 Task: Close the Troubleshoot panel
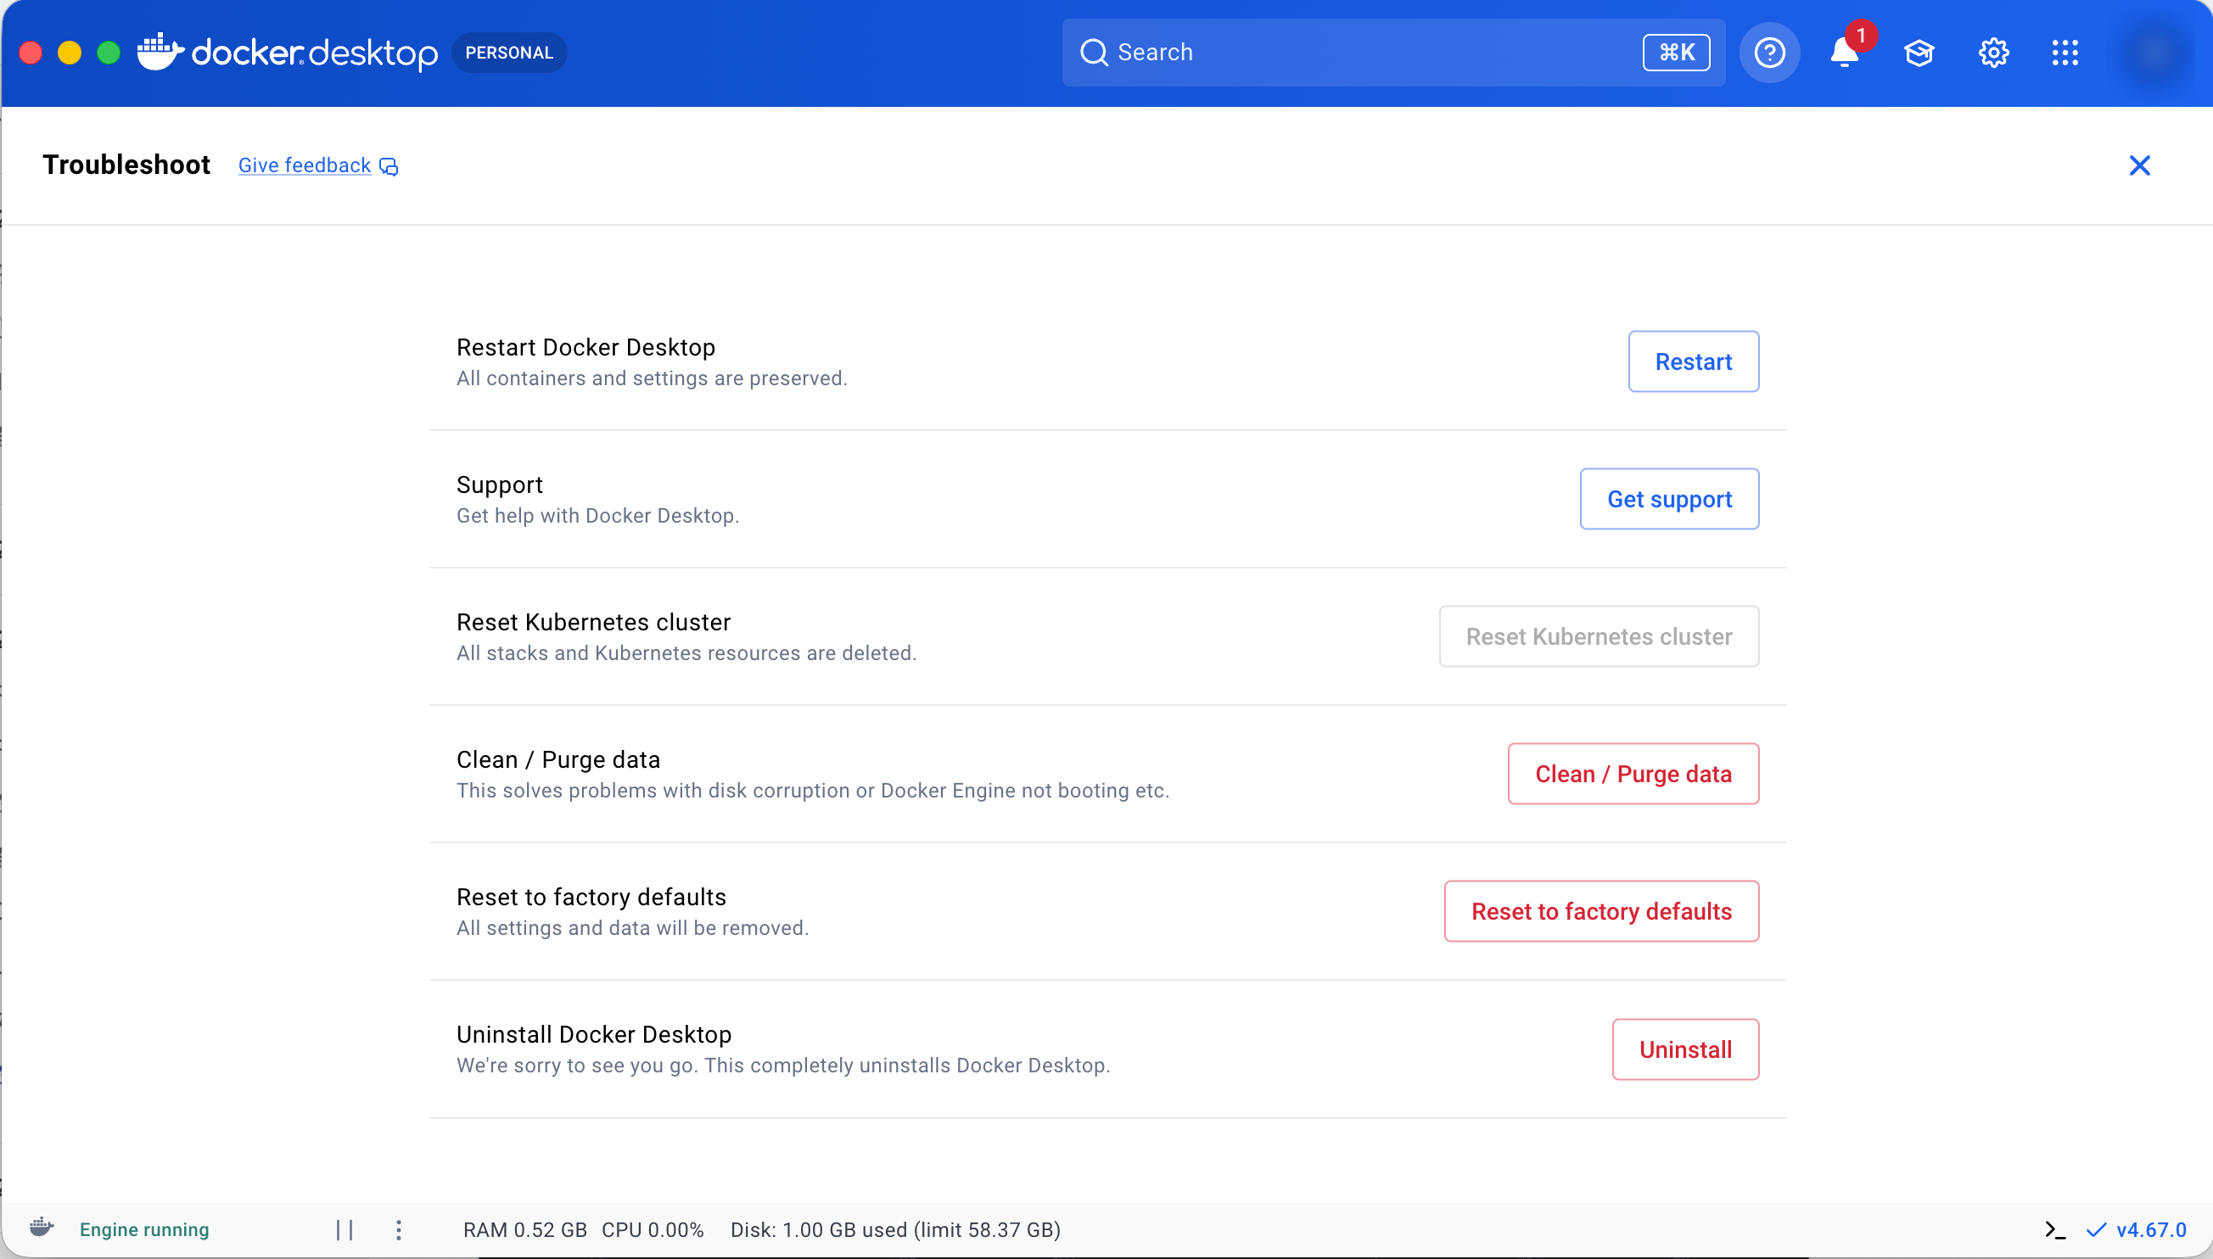[x=2139, y=165]
